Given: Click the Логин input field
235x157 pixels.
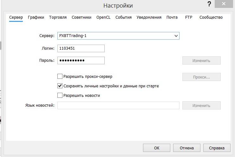Looking at the screenshot, I should 81,48.
